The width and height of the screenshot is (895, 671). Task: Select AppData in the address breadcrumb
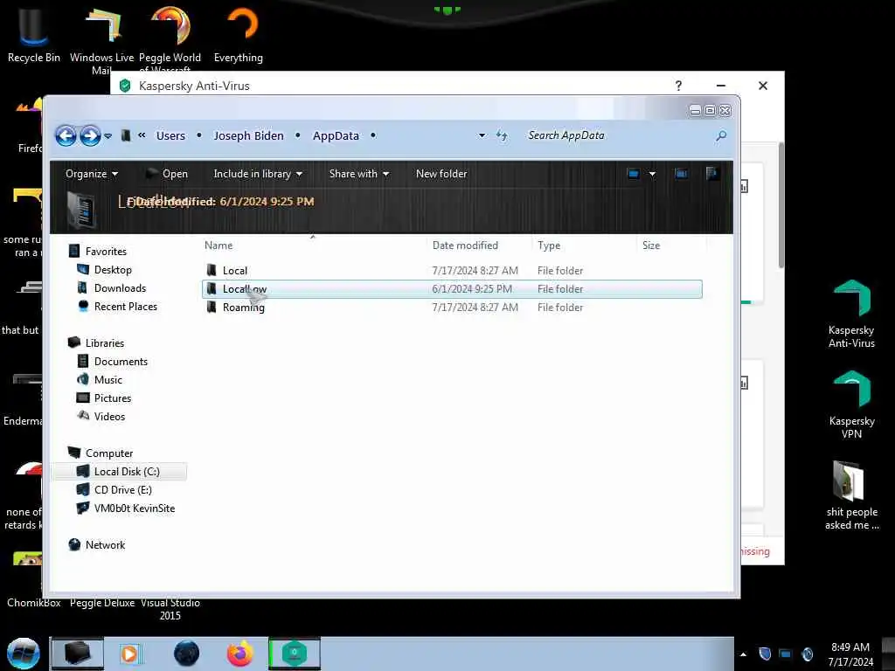336,135
